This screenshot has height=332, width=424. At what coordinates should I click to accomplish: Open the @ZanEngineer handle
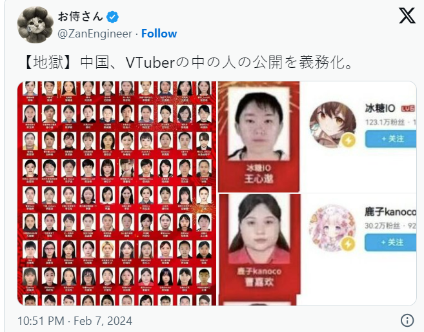tap(95, 34)
